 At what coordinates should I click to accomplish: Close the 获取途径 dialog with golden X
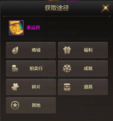click(x=106, y=8)
